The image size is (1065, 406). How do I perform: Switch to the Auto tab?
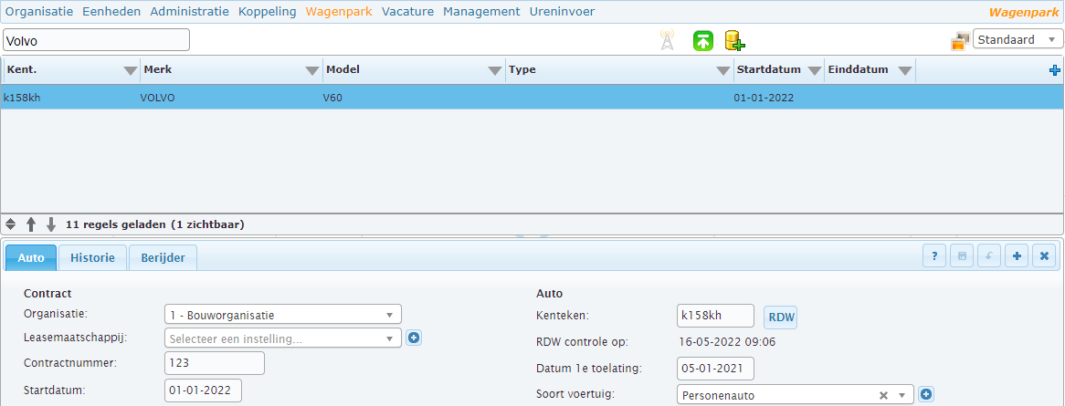click(x=31, y=258)
